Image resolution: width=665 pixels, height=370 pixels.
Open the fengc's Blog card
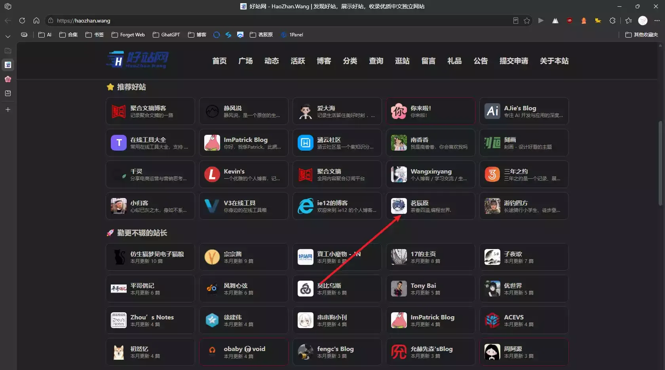click(x=337, y=352)
